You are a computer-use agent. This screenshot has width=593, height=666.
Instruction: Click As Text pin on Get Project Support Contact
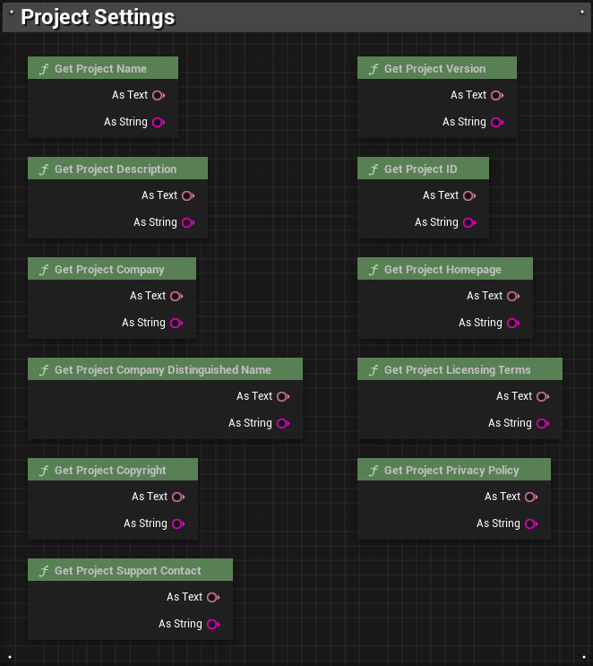click(213, 597)
